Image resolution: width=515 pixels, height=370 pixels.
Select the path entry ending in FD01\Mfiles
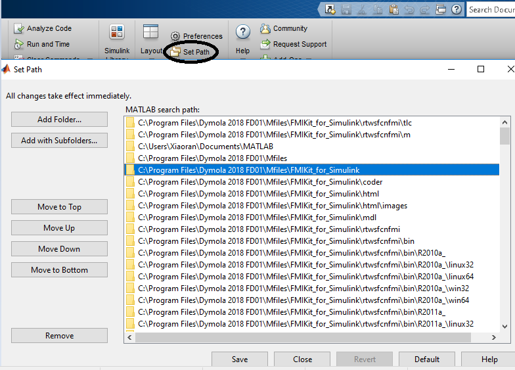(311, 158)
